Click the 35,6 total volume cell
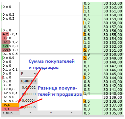The width and height of the screenshot is (125, 119). pos(10,105)
